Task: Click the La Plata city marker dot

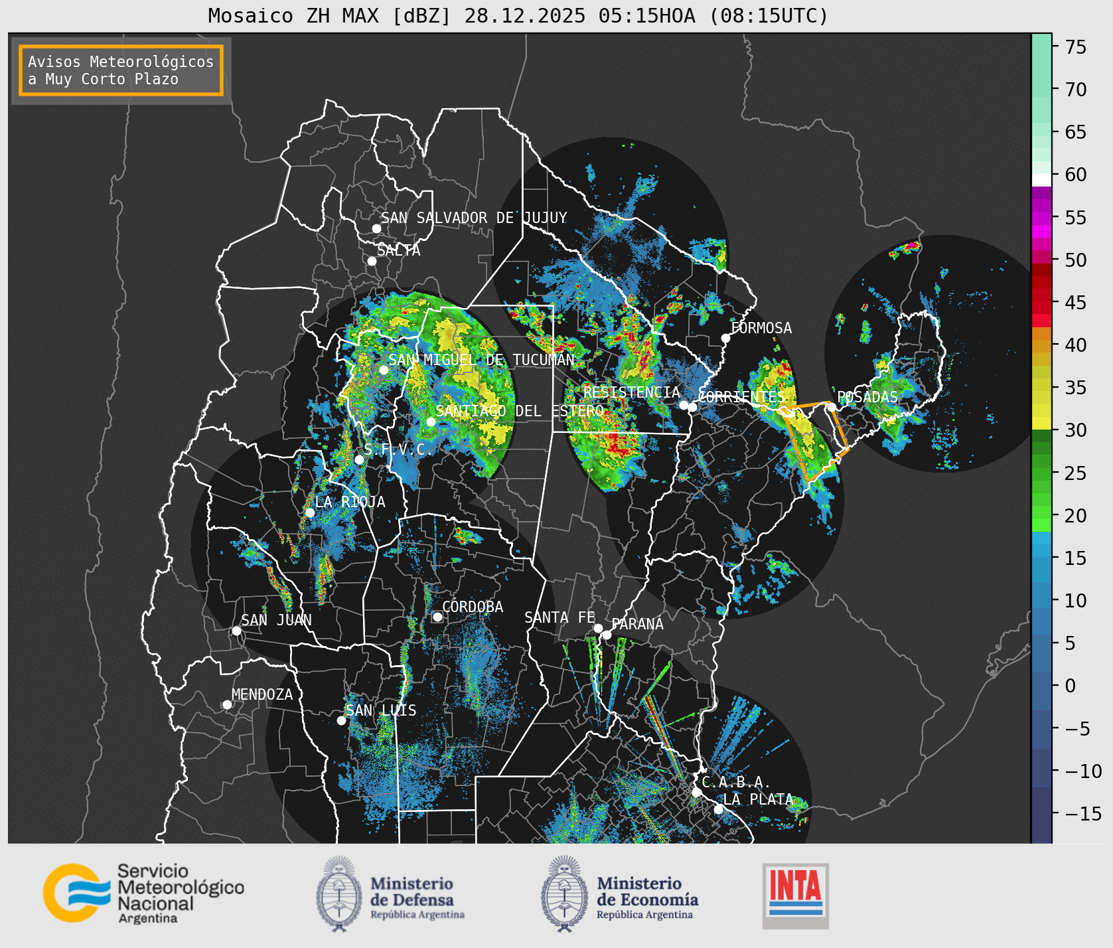Action: click(x=718, y=809)
